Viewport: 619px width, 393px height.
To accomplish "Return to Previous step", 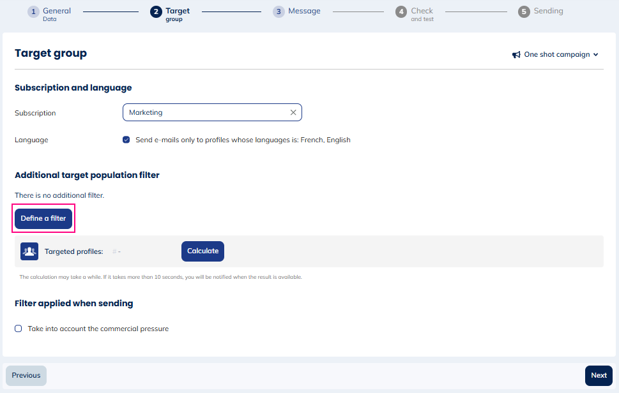I will 26,376.
